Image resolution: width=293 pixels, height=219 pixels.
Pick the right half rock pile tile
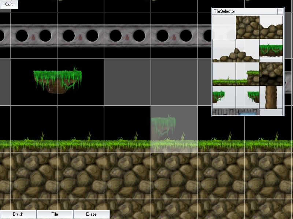point(248,50)
